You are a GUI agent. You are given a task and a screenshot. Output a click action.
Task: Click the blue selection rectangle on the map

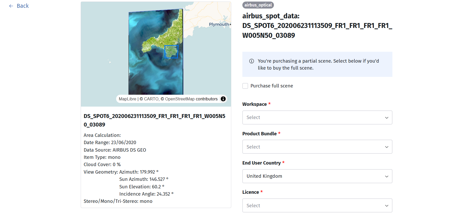coord(171,52)
